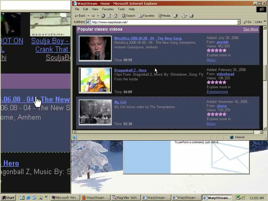Switch to Microsoft Win... taskbar button
The height and width of the screenshot is (201, 268).
(x=65, y=198)
